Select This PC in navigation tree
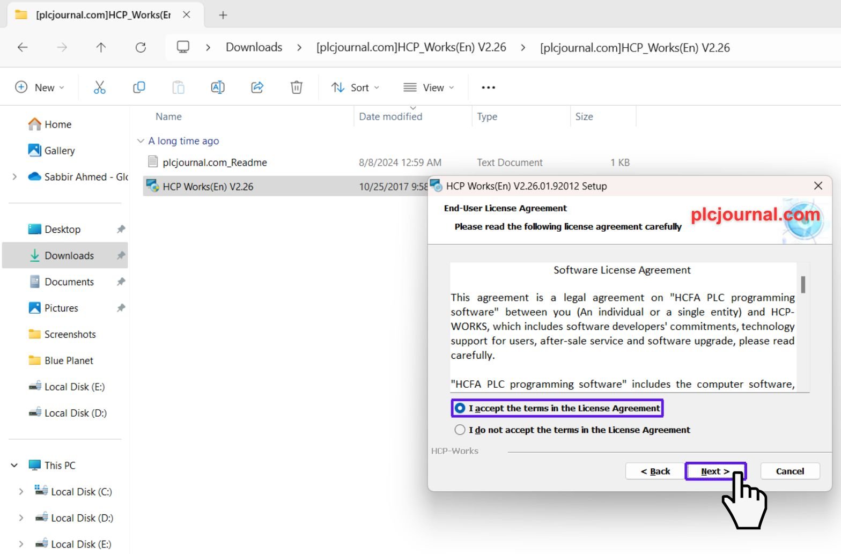 tap(52, 466)
